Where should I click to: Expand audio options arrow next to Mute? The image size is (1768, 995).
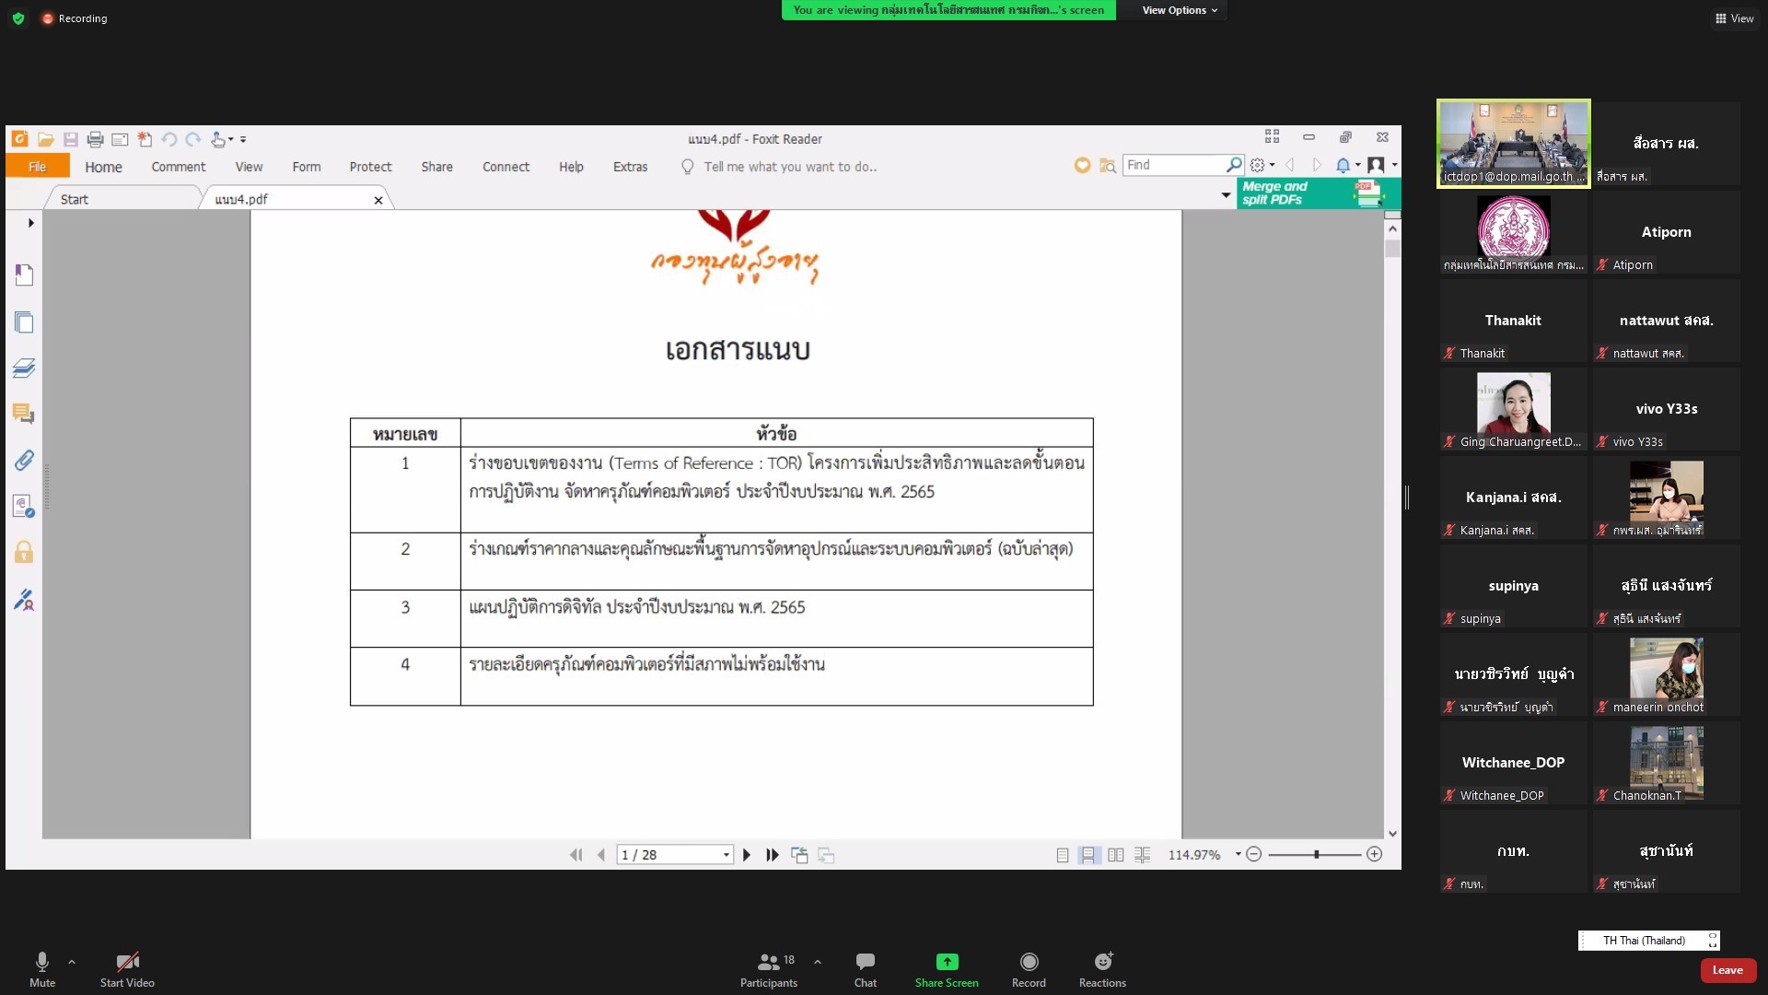click(72, 961)
